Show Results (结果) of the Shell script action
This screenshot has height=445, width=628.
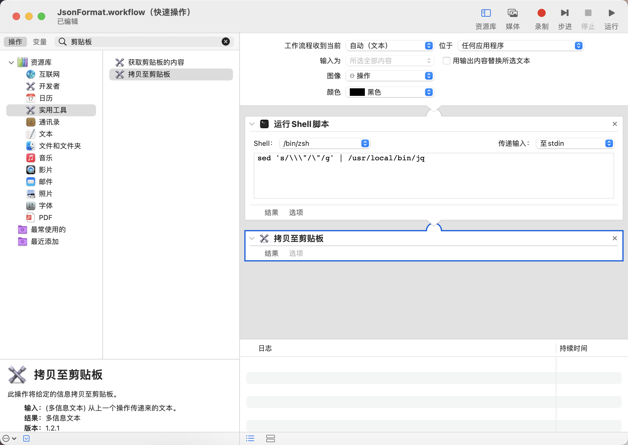(x=271, y=212)
